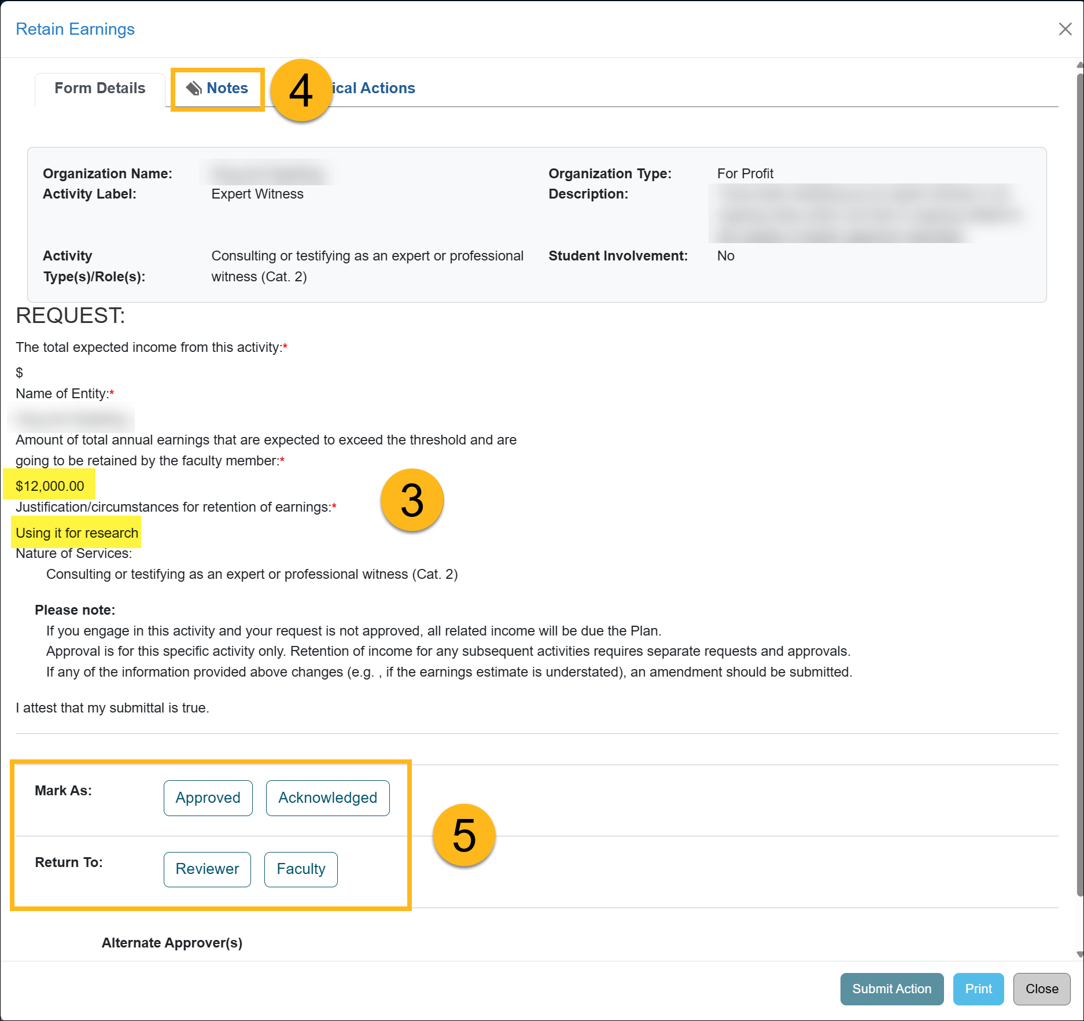This screenshot has height=1021, width=1084.
Task: Click the 'Using it for research' justification text
Action: 77,532
